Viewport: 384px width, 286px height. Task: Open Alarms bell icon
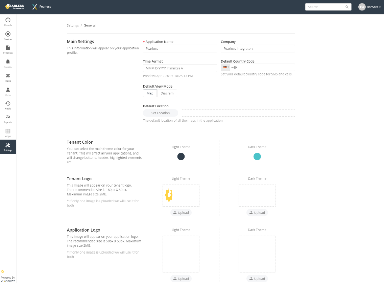(x=8, y=63)
